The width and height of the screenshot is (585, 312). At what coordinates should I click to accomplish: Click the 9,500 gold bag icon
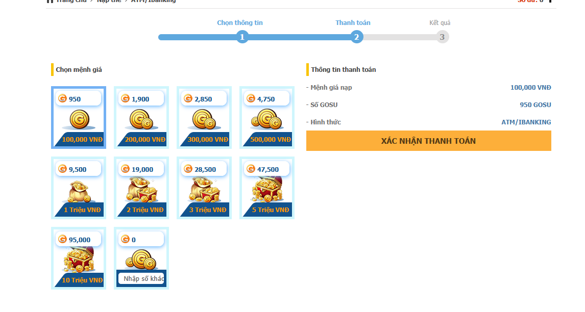pyautogui.click(x=79, y=191)
